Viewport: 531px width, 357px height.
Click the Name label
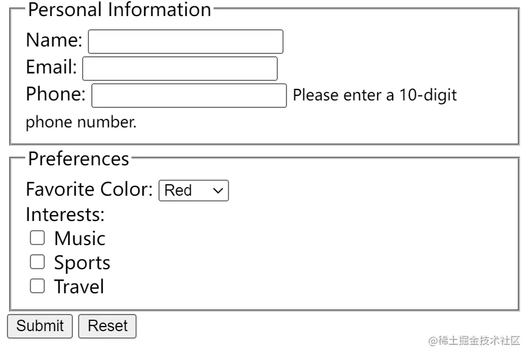click(x=54, y=40)
